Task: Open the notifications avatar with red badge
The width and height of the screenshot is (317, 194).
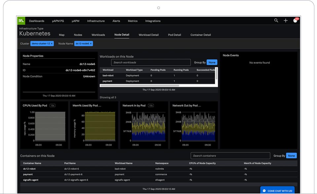Action: pos(295,20)
